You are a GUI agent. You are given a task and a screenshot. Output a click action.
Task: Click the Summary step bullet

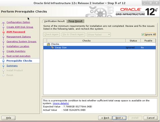3,65
